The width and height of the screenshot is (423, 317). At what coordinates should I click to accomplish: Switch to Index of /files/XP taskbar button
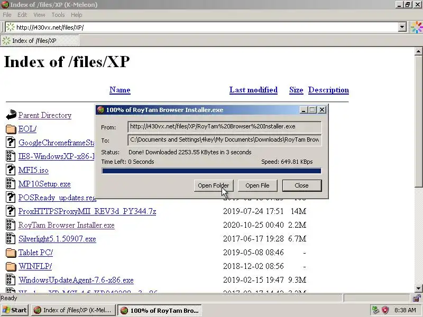[x=73, y=310]
